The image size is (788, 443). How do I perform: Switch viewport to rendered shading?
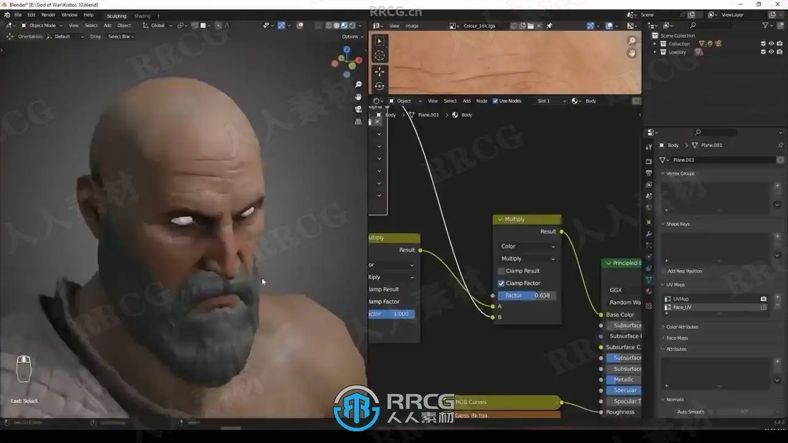click(351, 26)
